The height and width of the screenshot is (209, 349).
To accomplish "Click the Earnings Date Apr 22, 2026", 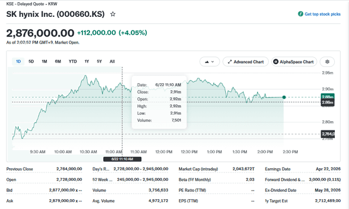I will [x=328, y=169].
